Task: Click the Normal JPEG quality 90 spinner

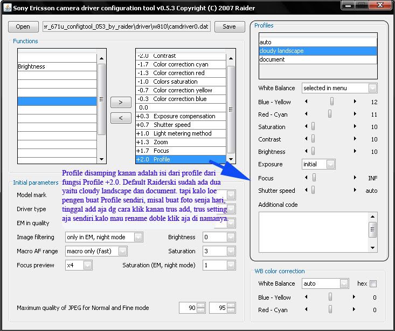Action: coord(192,308)
